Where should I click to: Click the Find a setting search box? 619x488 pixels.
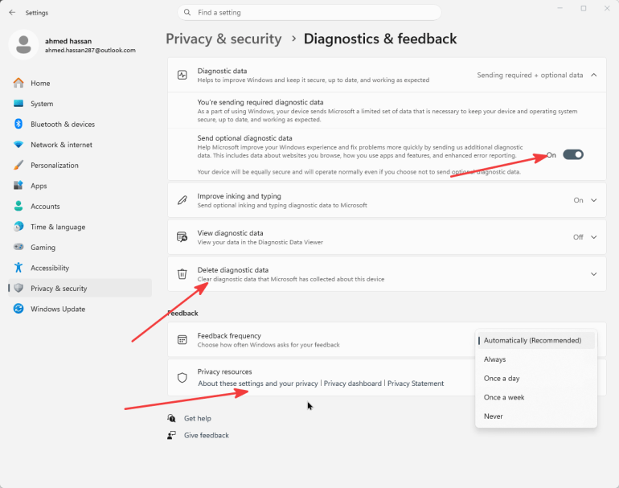309,13
